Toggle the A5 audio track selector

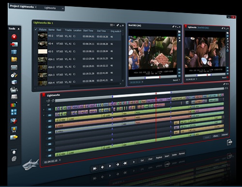point(50,138)
